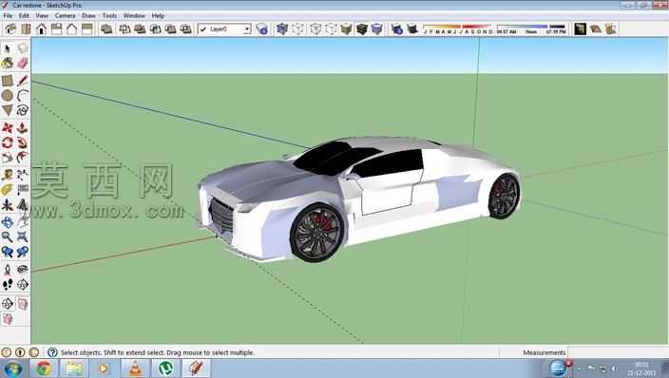
Task: Pick the Protractor tool
Action: (x=8, y=189)
